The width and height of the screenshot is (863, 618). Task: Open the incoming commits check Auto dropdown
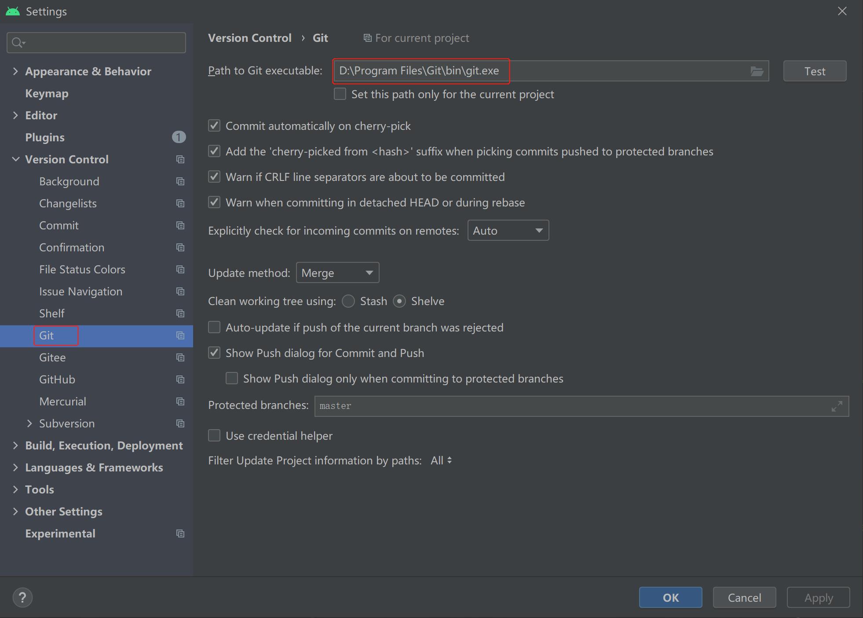point(508,231)
